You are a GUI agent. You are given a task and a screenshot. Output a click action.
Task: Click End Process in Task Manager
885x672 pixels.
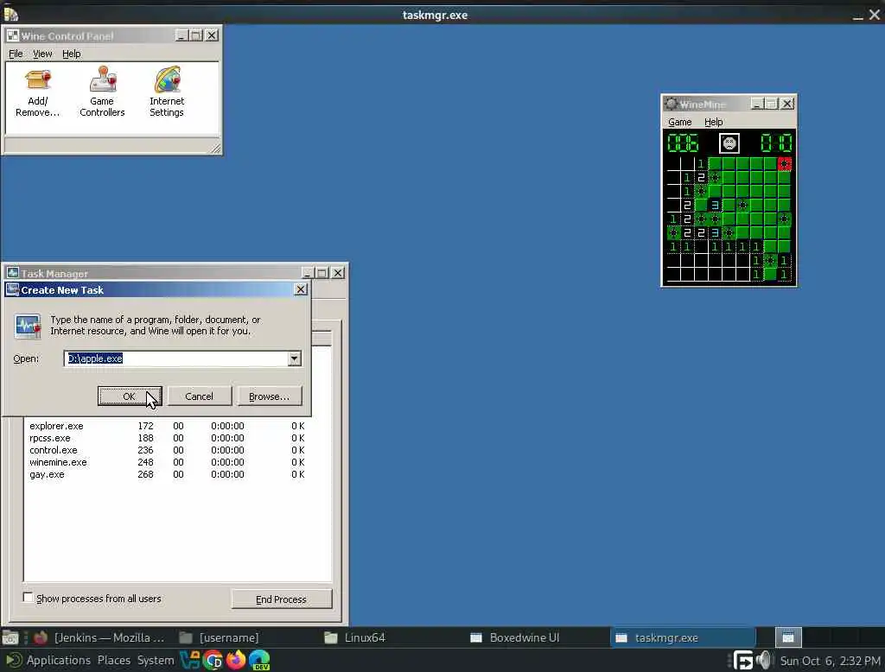click(x=281, y=599)
